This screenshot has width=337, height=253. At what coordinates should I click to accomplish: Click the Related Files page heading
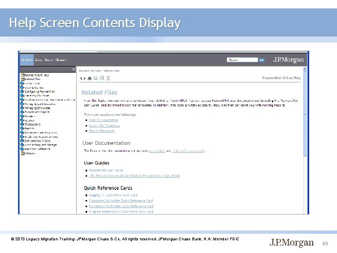point(99,92)
